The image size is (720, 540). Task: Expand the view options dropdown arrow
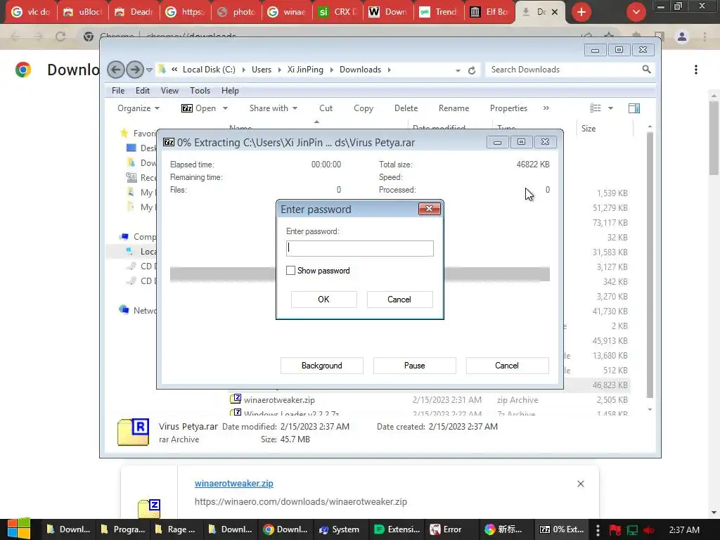click(611, 108)
